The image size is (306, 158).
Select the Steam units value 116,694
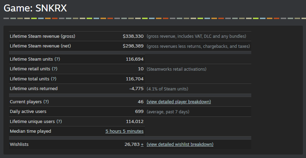point(135,59)
